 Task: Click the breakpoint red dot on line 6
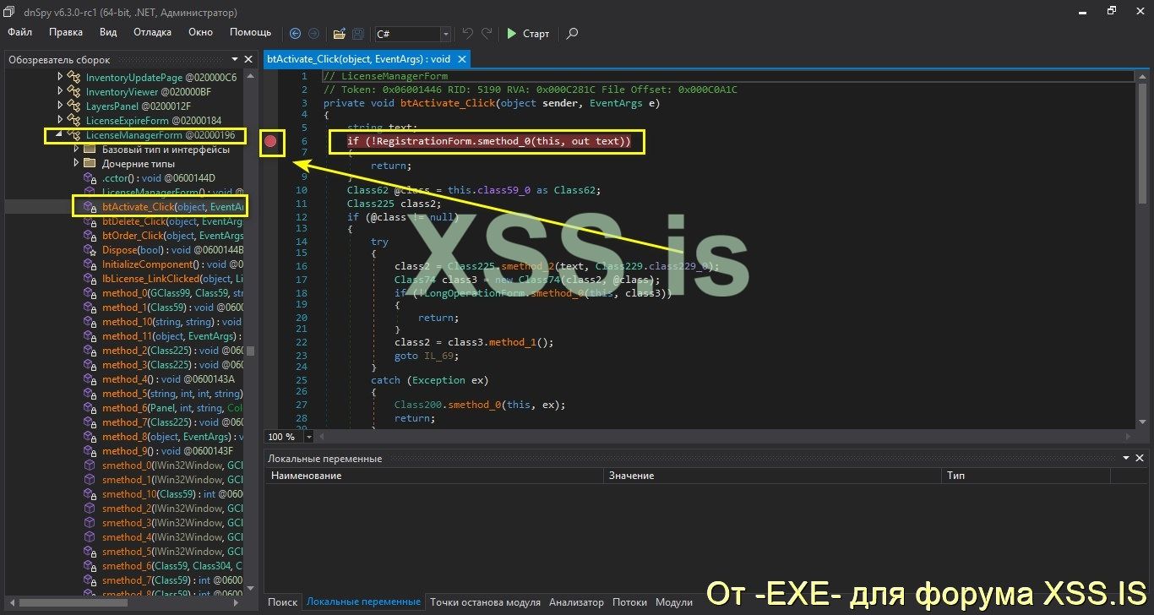pyautogui.click(x=270, y=141)
